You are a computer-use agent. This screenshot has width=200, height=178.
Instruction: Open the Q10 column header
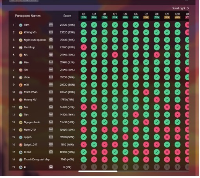[x=177, y=16]
